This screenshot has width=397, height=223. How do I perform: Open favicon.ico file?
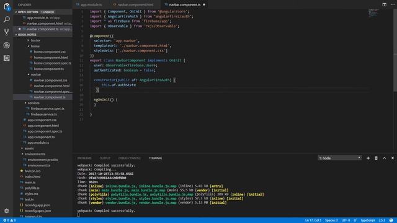[32, 171]
